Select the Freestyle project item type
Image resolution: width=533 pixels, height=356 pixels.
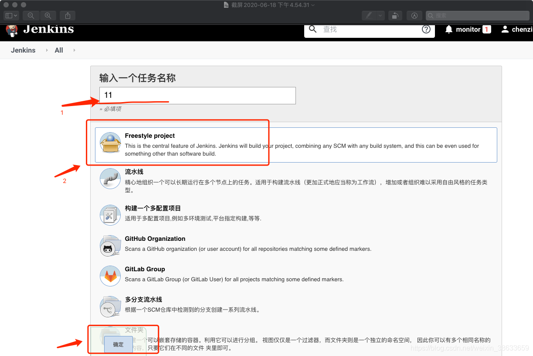coord(296,145)
